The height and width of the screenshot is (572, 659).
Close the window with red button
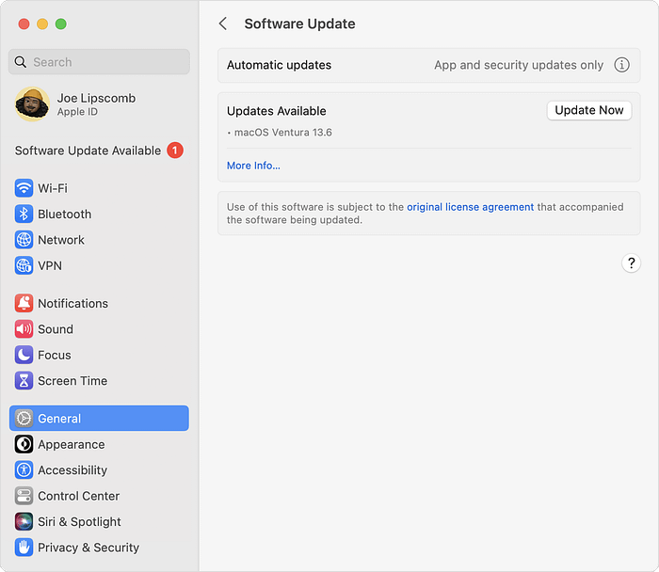point(24,24)
